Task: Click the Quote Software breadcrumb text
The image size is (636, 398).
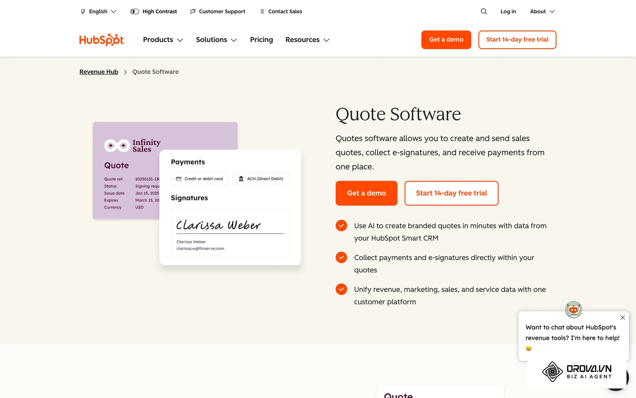Action: [155, 72]
